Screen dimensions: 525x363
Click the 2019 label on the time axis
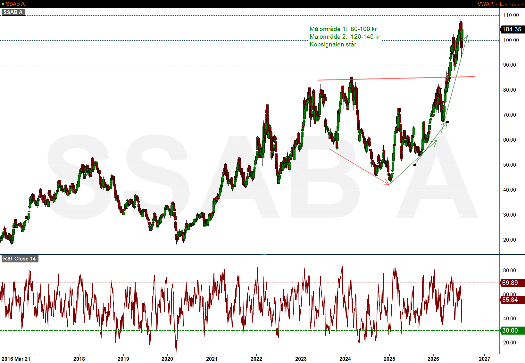tap(123, 359)
